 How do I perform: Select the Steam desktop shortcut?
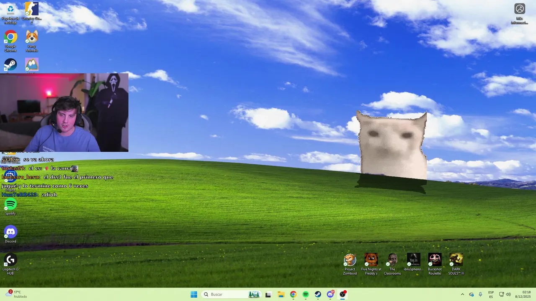pyautogui.click(x=10, y=65)
